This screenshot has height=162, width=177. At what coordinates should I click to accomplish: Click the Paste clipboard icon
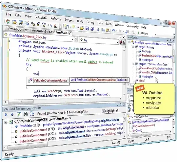tap(108, 30)
